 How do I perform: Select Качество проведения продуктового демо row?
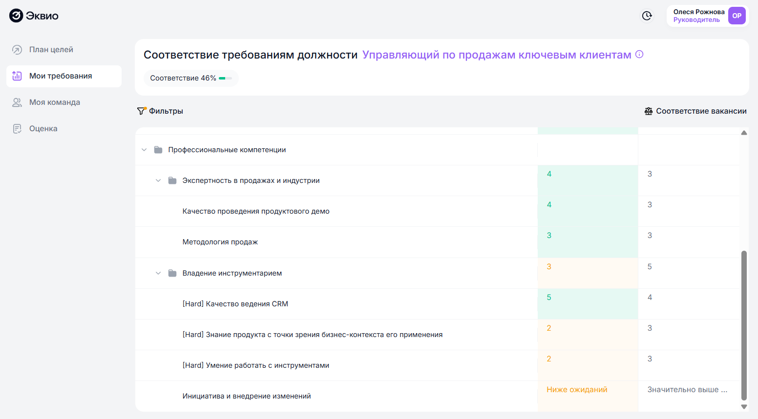coord(437,211)
